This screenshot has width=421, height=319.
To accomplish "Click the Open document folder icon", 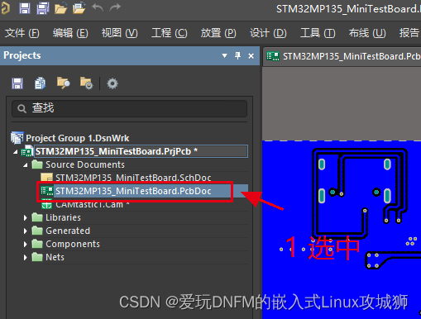I will pyautogui.click(x=61, y=8).
